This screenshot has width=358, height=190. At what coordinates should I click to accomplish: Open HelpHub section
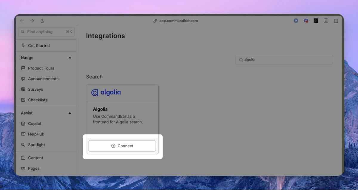tap(36, 134)
